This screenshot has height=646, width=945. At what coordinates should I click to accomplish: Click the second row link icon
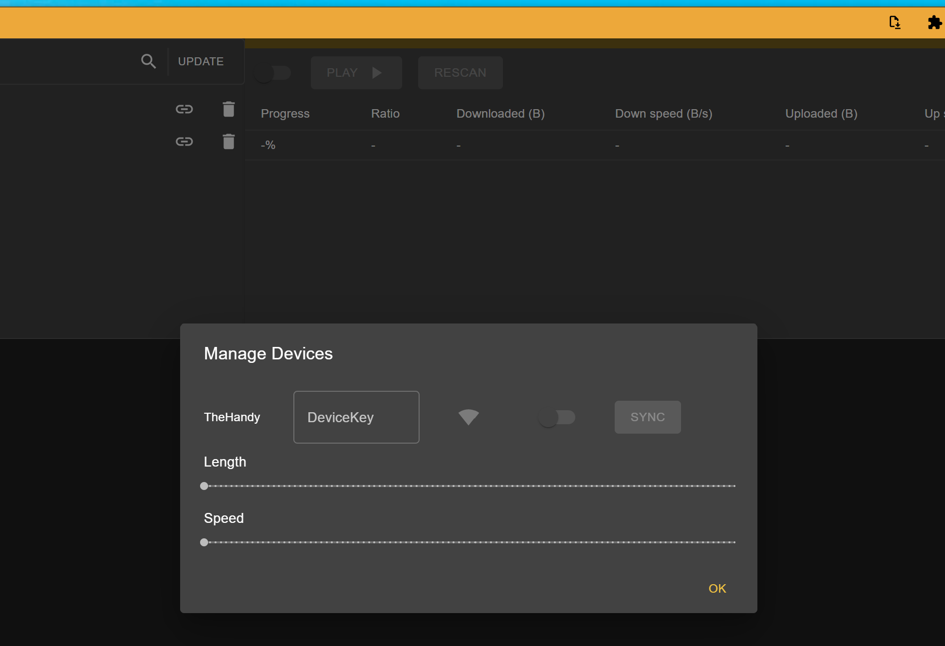tap(184, 142)
